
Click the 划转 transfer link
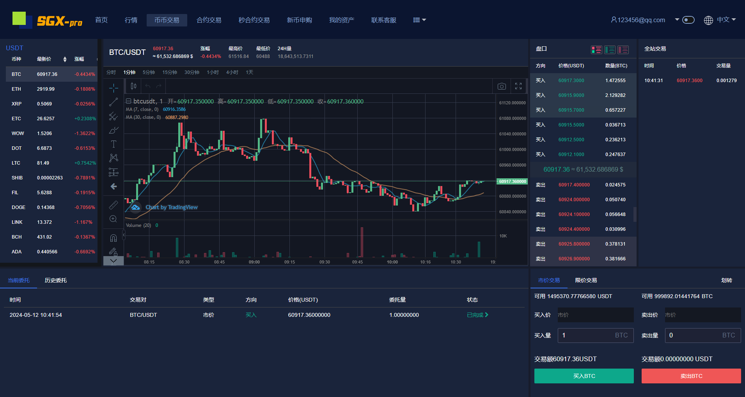pos(727,280)
